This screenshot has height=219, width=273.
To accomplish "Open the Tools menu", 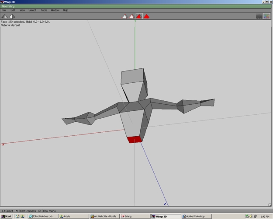I will click(44, 11).
